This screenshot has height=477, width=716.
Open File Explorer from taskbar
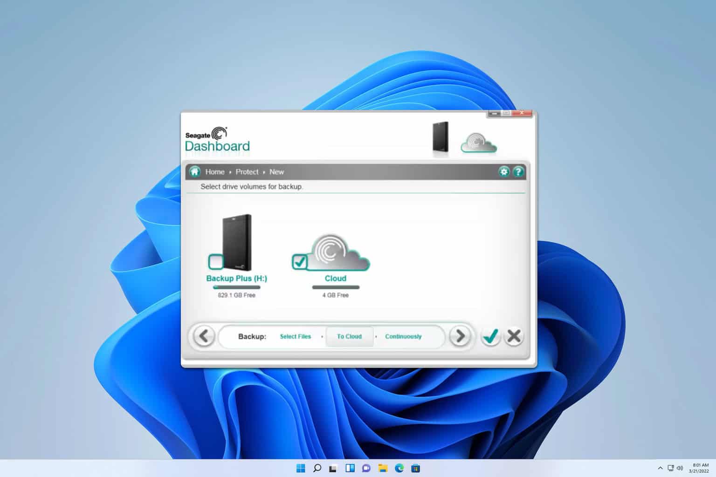pos(383,468)
